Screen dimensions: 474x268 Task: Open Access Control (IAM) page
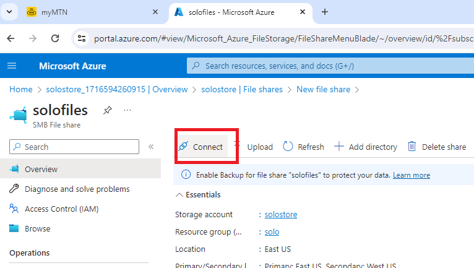pyautogui.click(x=61, y=209)
